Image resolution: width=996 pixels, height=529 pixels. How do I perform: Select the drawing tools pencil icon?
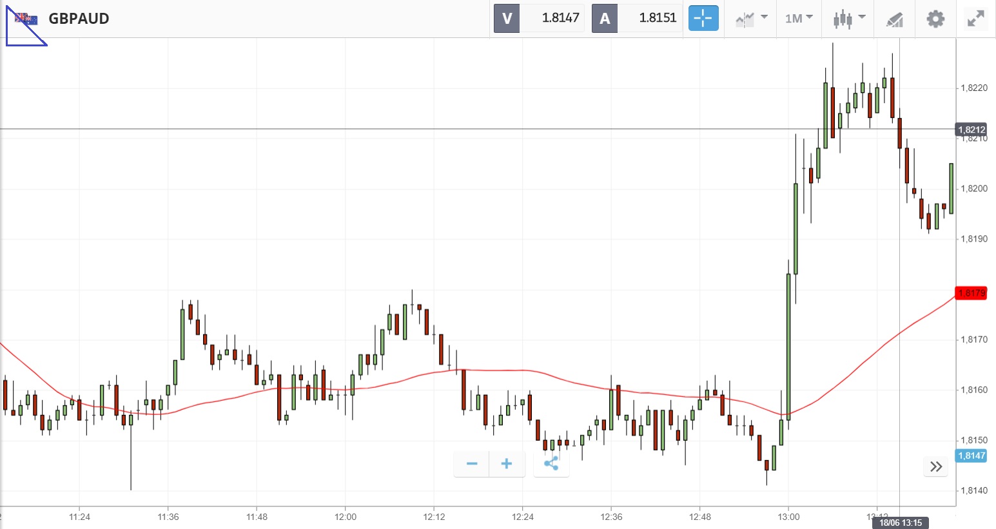(894, 19)
